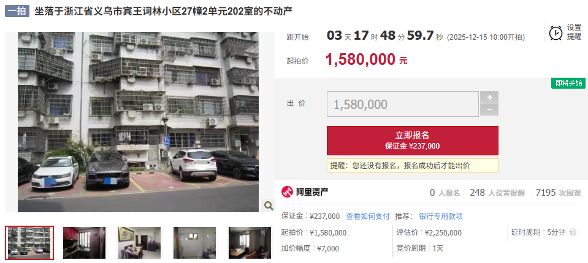This screenshot has width=588, height=263.
Task: Click the Ali Assets red logo
Action: 287,192
